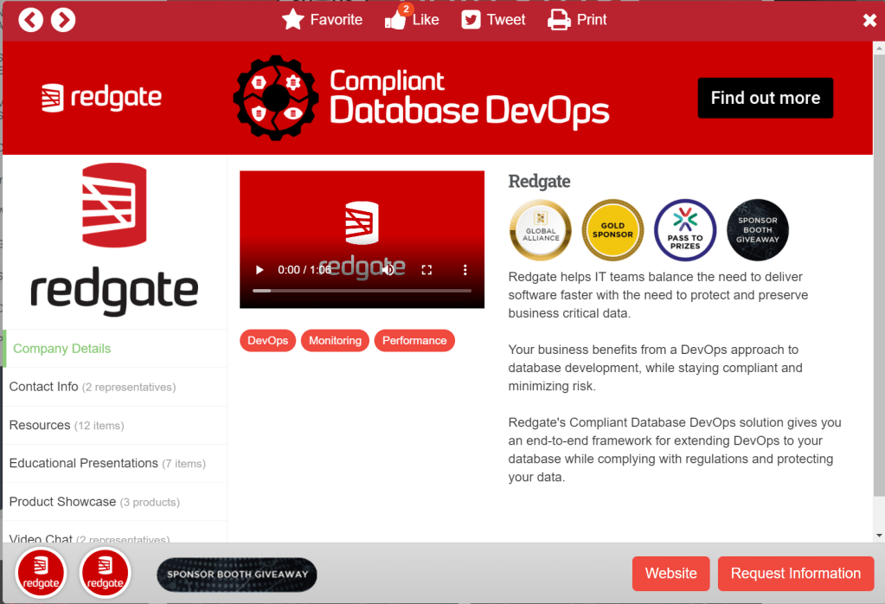Click the Pass to Prizes badge

tap(685, 230)
